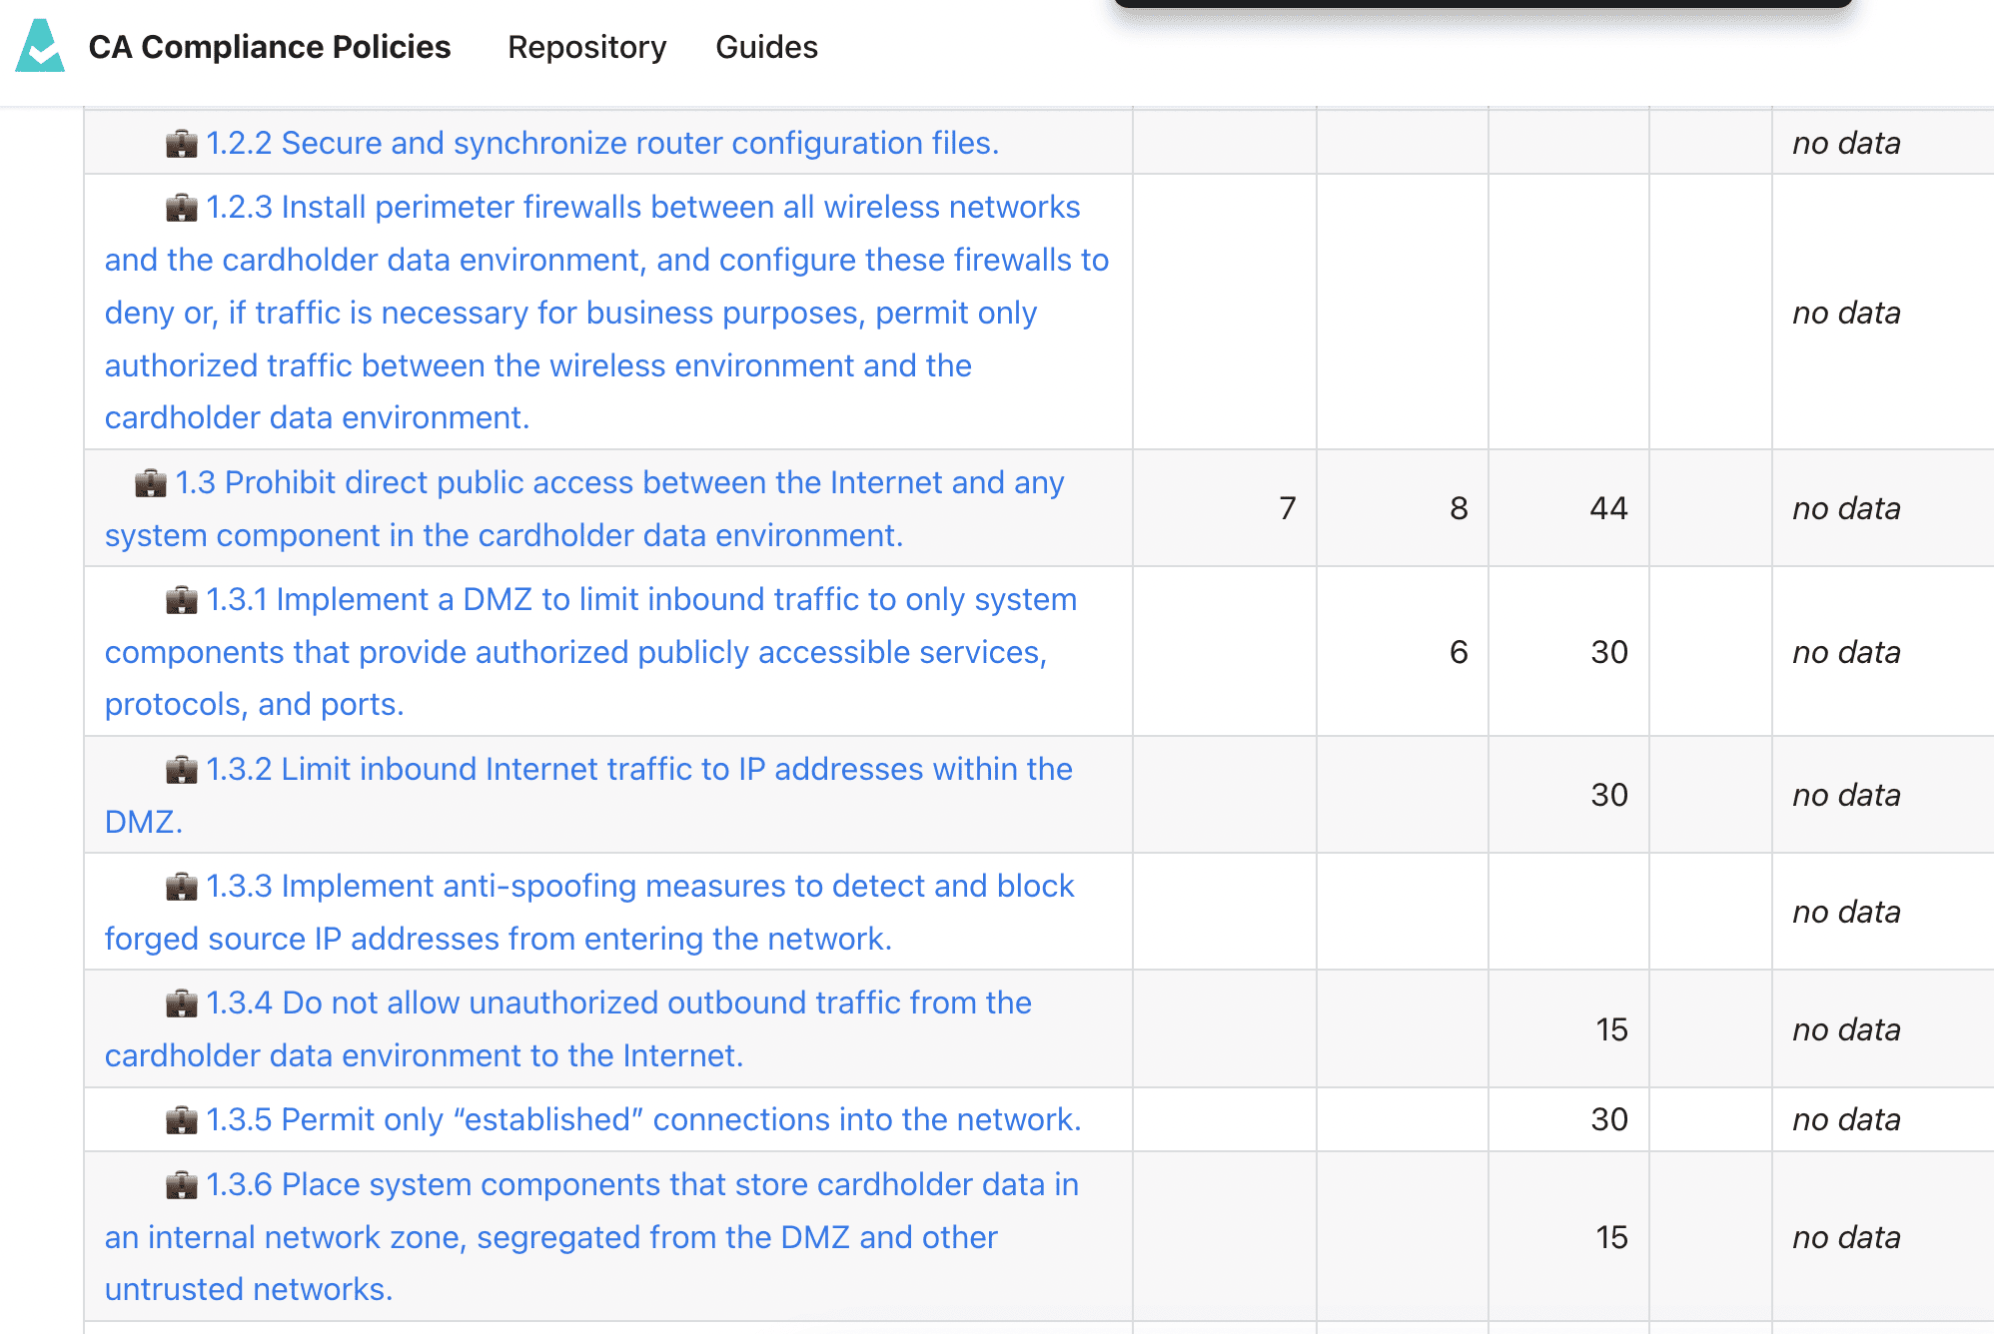Click 'no data' in the 1.3 Prohibit row
The image size is (1994, 1334).
[x=1846, y=508]
